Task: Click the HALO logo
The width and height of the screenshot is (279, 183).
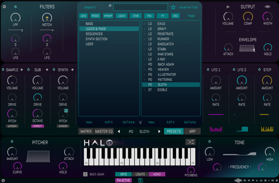Action: point(98,143)
